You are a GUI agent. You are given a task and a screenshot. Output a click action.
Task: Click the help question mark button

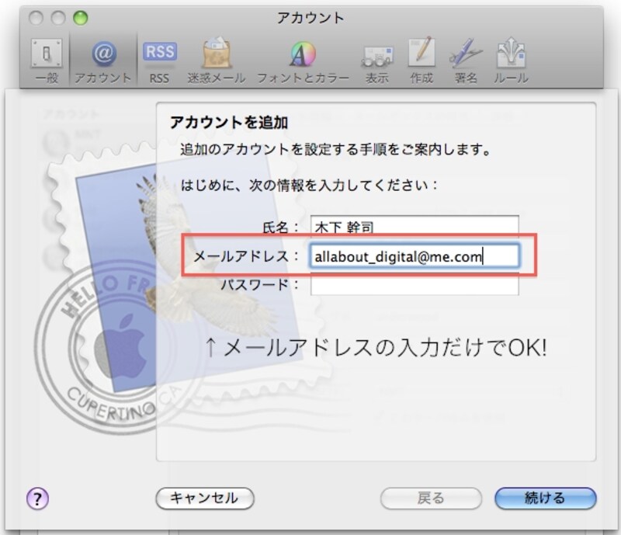click(36, 500)
